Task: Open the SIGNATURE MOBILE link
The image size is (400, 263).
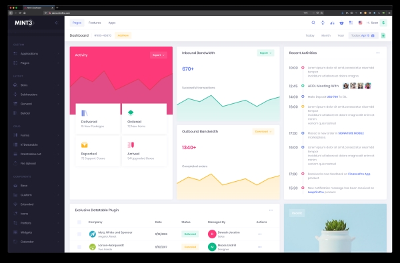Action: (351, 133)
